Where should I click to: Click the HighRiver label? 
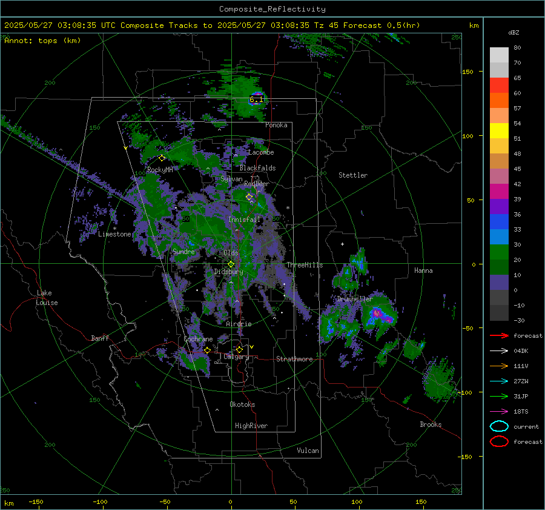pyautogui.click(x=251, y=426)
